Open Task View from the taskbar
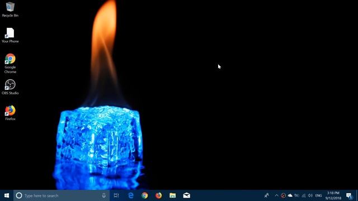358x201 pixels. pos(116,195)
